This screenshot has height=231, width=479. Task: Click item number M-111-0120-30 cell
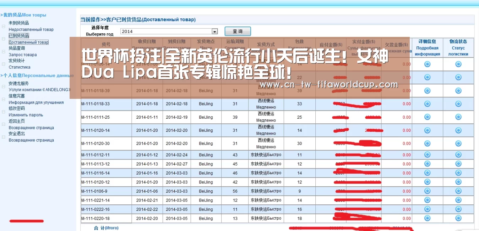tap(106, 143)
